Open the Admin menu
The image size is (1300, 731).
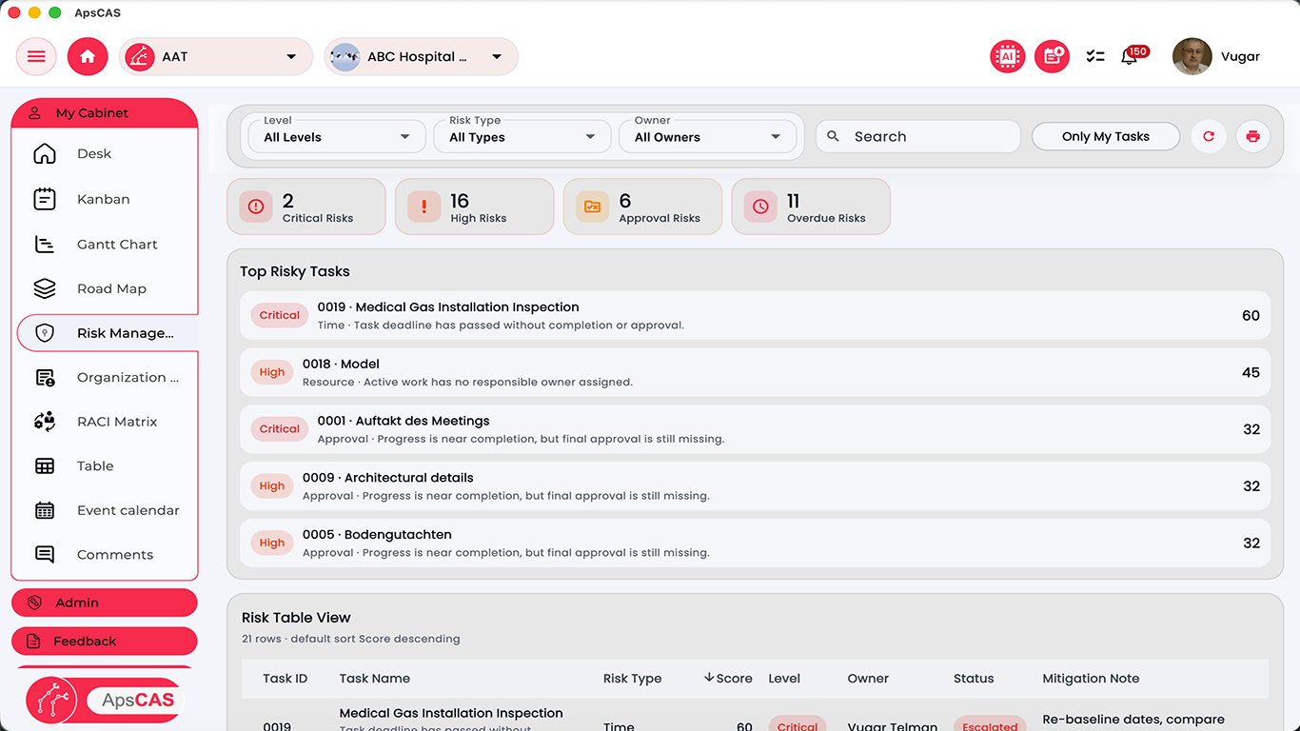(x=104, y=602)
